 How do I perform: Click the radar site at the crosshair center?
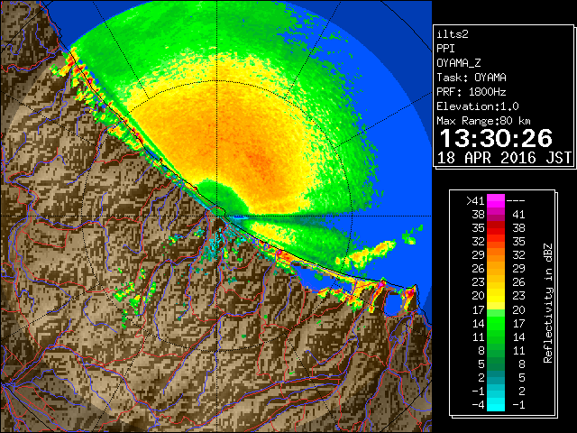pyautogui.click(x=217, y=216)
